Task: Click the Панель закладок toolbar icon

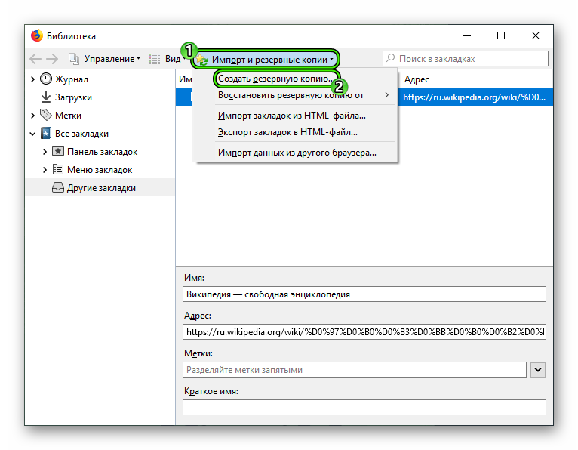Action: [x=58, y=151]
